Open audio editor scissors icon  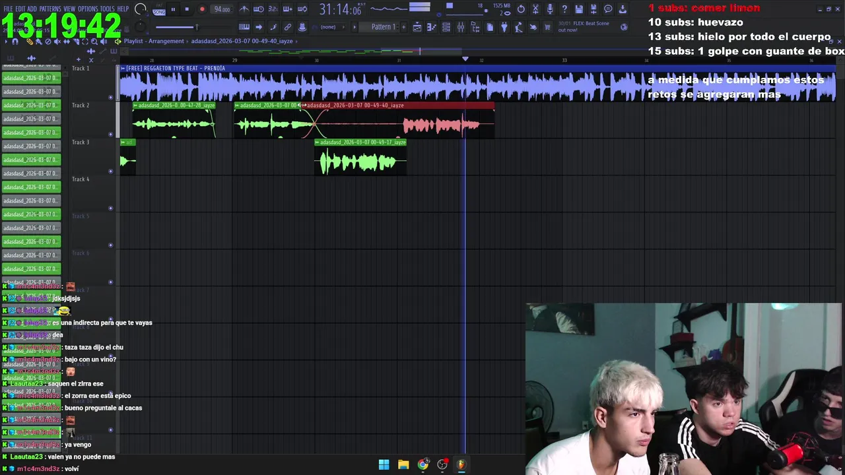click(535, 9)
